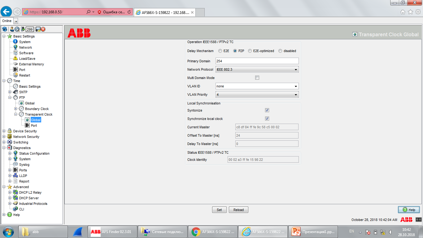Open Wireshark from the taskbar shark fin icon
Screen dimensions: 423x238
pyautogui.click(x=78, y=231)
